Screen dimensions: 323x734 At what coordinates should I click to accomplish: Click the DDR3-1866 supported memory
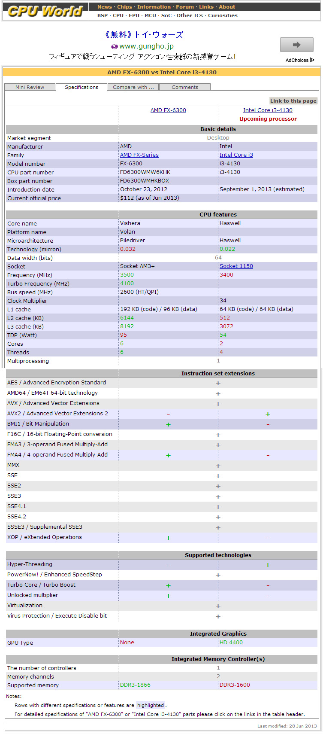click(x=135, y=685)
